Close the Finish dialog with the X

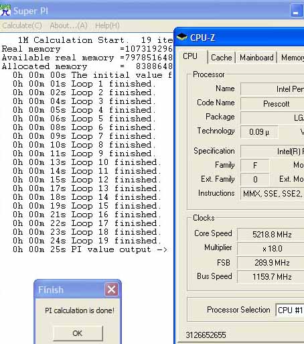click(x=111, y=290)
